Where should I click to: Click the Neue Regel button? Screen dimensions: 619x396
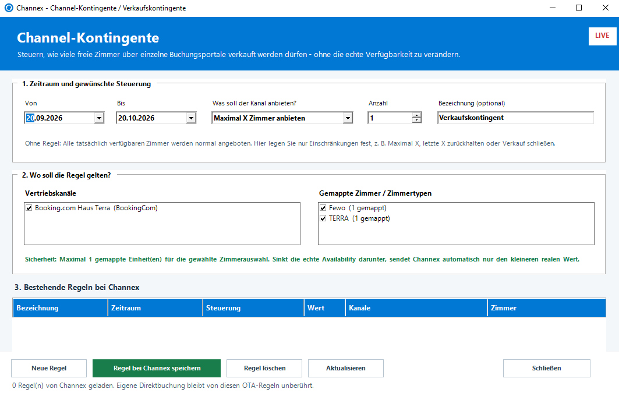pos(49,368)
